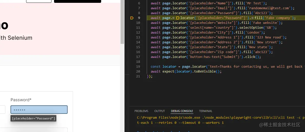Open the OUTPUT panel tab
Image resolution: width=305 pixels, height=132 pixels.
point(160,111)
